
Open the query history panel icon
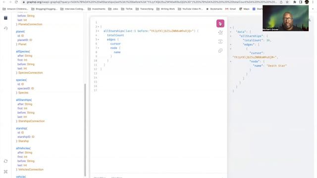coord(5,28)
